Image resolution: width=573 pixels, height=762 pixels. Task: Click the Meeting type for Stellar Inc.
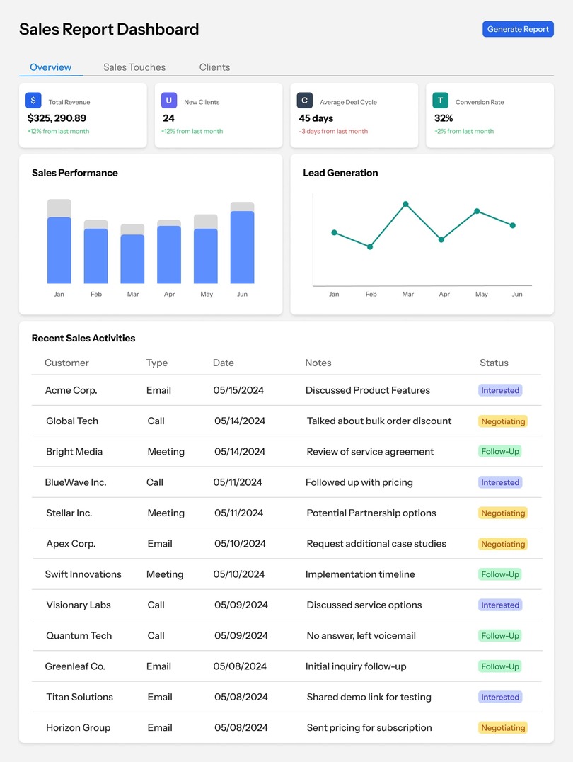coord(166,513)
